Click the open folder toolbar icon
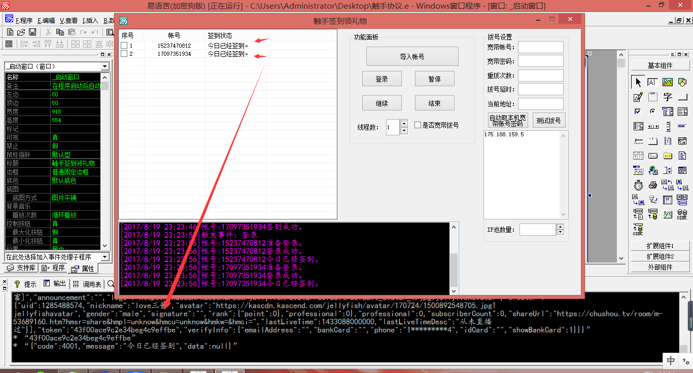Screen dimensions: 693x373 (x=21, y=32)
